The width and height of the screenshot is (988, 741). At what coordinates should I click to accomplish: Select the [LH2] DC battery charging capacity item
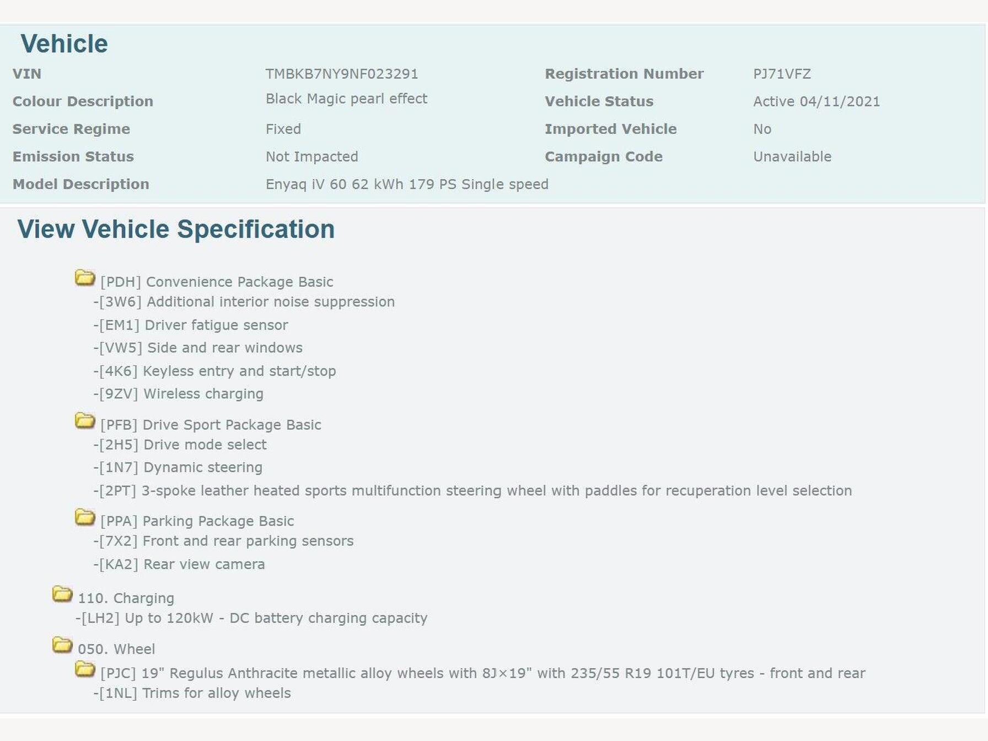coord(251,618)
